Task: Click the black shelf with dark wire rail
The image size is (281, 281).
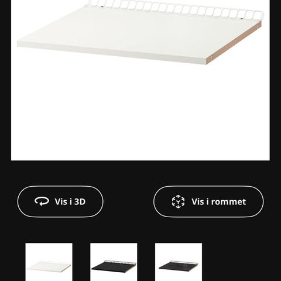Action: click(x=179, y=265)
